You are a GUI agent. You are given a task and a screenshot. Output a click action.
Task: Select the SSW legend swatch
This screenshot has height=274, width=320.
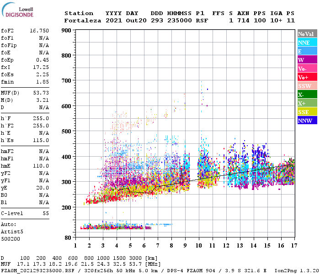point(307,86)
